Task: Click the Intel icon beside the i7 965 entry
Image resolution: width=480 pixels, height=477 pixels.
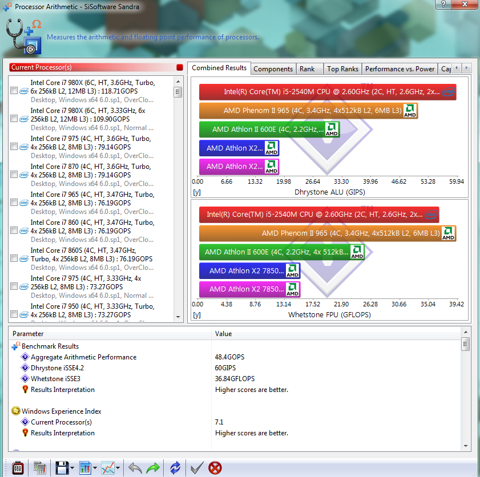Action: point(24,203)
